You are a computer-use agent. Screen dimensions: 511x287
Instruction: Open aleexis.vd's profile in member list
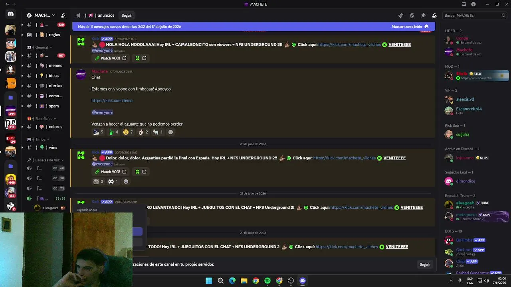pos(475,99)
